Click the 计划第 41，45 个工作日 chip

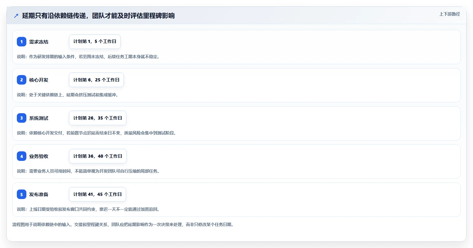[x=98, y=194]
